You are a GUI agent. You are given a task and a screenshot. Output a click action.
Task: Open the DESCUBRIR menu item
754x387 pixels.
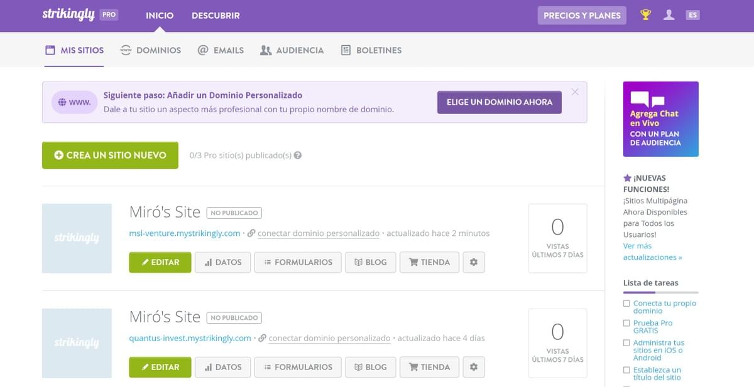(216, 15)
